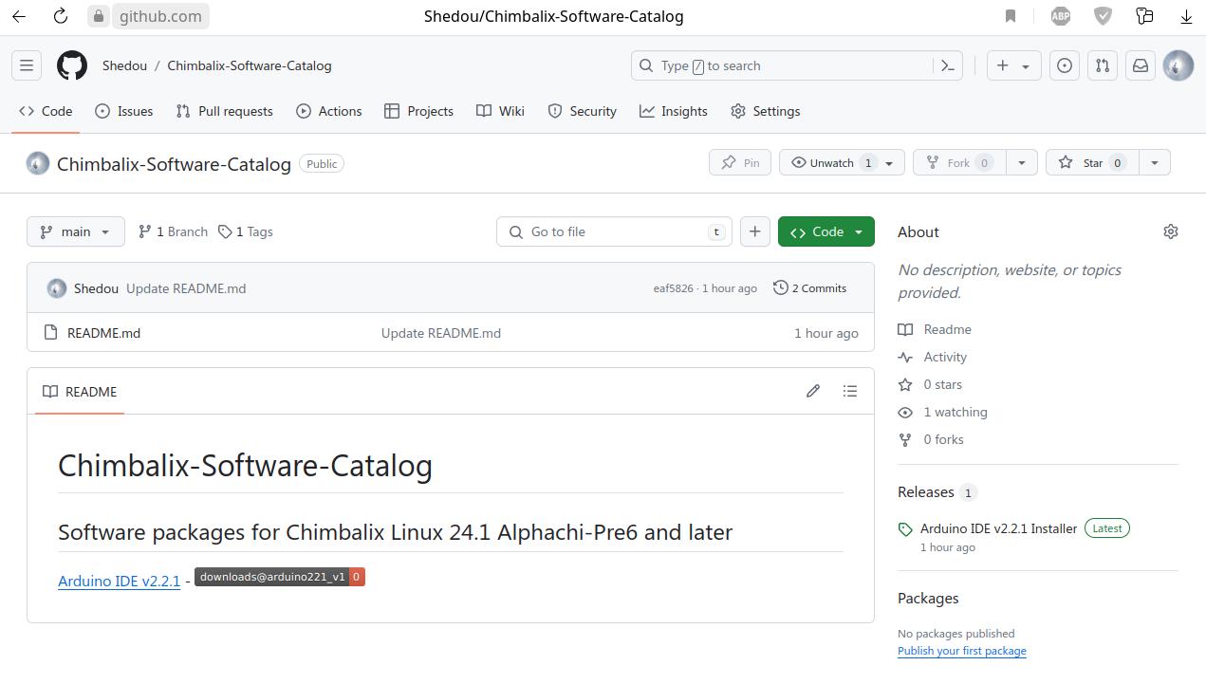The height and width of the screenshot is (684, 1206).
Task: Open the Arduino IDE v2.2.1 link
Action: pyautogui.click(x=119, y=581)
